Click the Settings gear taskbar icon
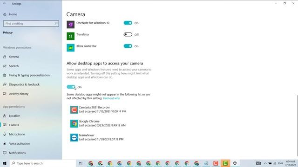 (235, 163)
